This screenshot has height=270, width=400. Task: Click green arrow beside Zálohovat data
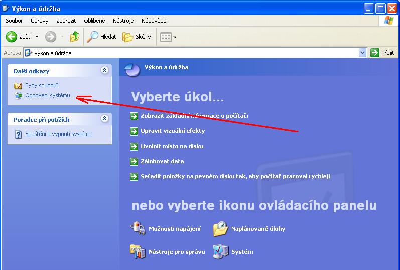coord(134,161)
